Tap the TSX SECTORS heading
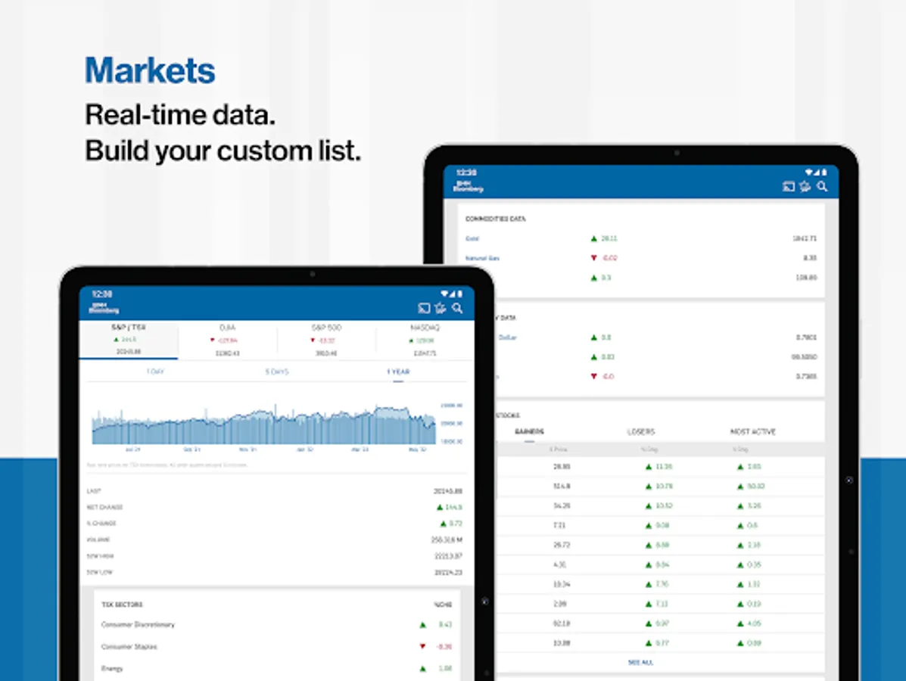 [x=122, y=605]
